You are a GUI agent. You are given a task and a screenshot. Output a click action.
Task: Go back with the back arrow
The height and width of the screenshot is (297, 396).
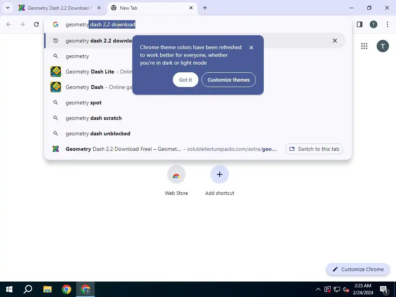coord(9,24)
